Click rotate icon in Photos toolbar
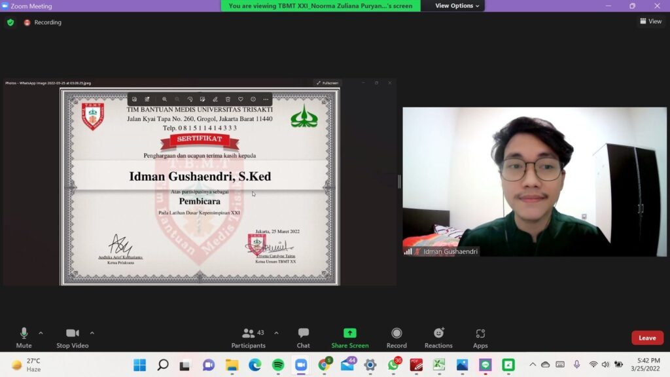The height and width of the screenshot is (377, 670). pos(190,99)
